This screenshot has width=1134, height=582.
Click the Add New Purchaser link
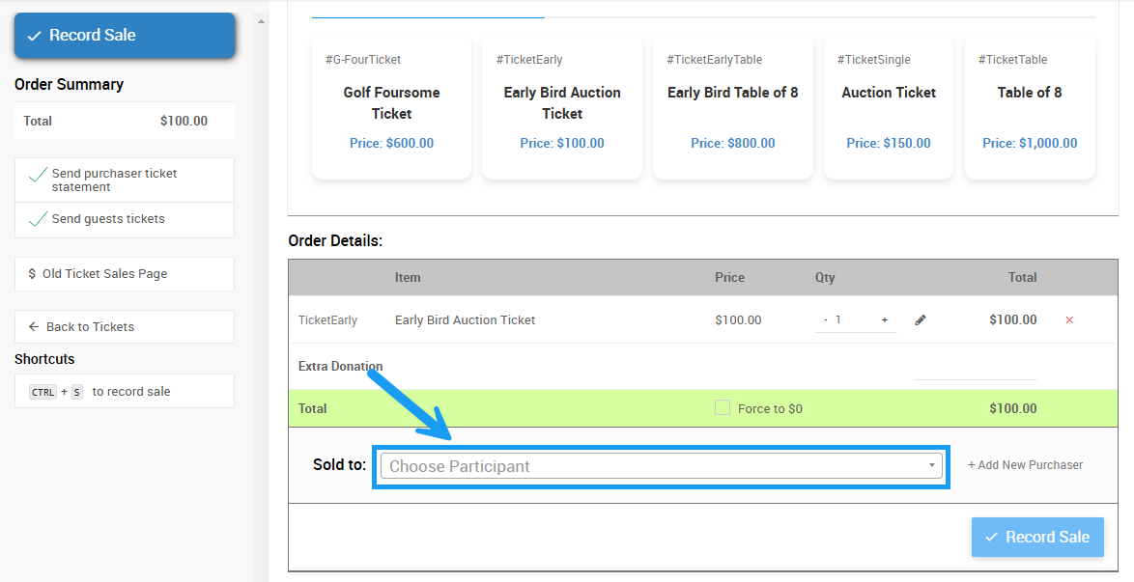coord(1025,465)
